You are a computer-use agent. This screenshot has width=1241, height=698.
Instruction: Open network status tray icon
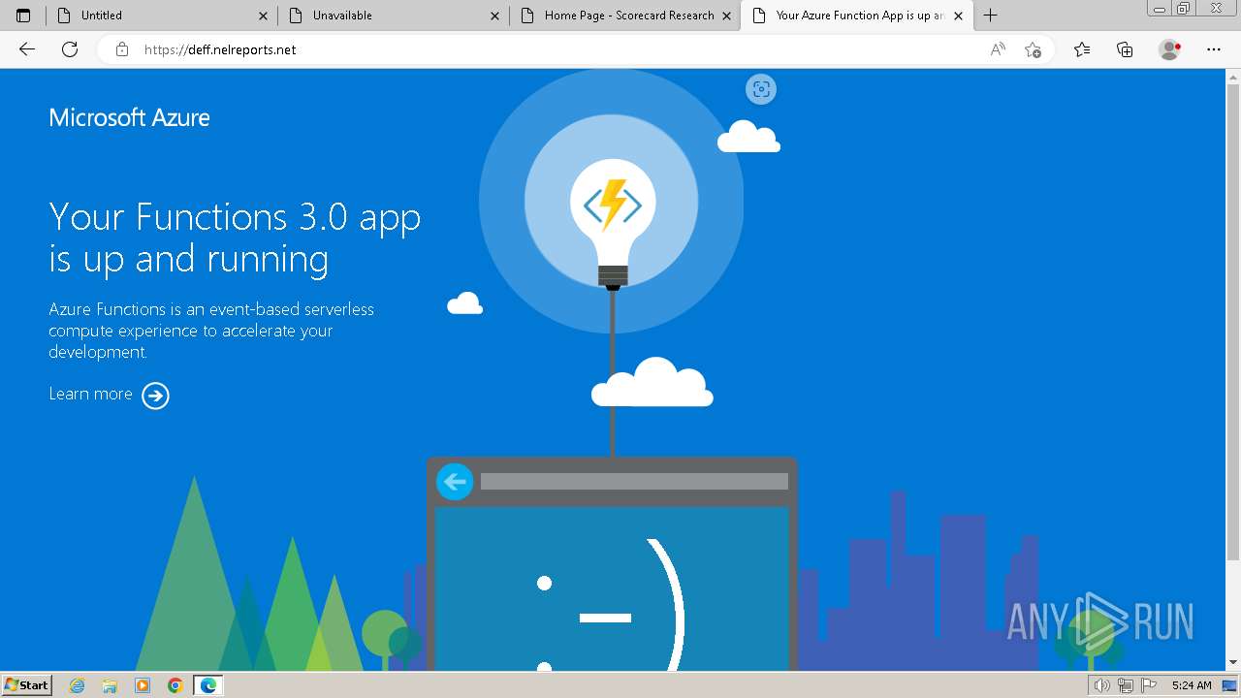1126,685
